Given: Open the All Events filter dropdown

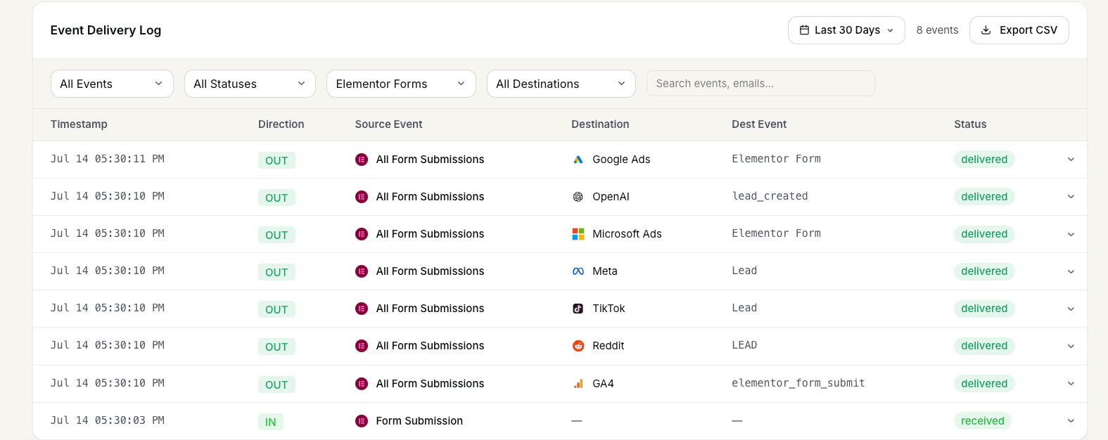Looking at the screenshot, I should click(112, 84).
